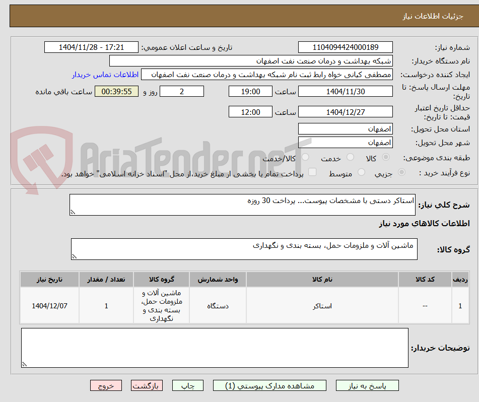Click the واحد شمارش column header
Image resolution: width=479 pixels, height=402 pixels.
218,280
